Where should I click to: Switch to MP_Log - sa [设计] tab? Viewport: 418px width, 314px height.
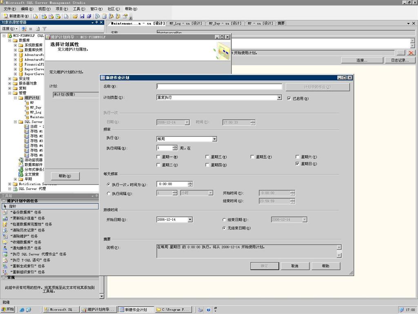pos(186,23)
